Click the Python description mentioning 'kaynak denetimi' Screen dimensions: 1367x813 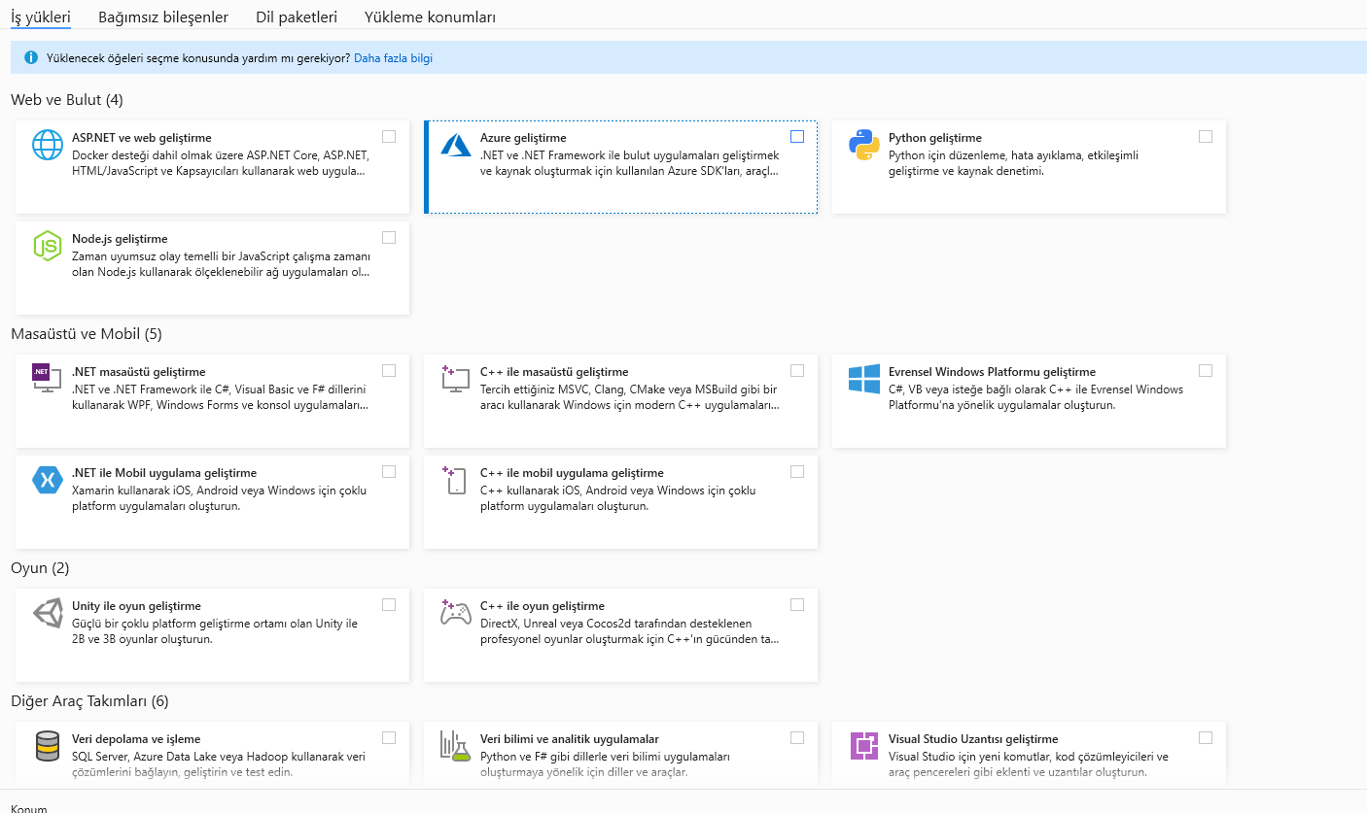1013,163
